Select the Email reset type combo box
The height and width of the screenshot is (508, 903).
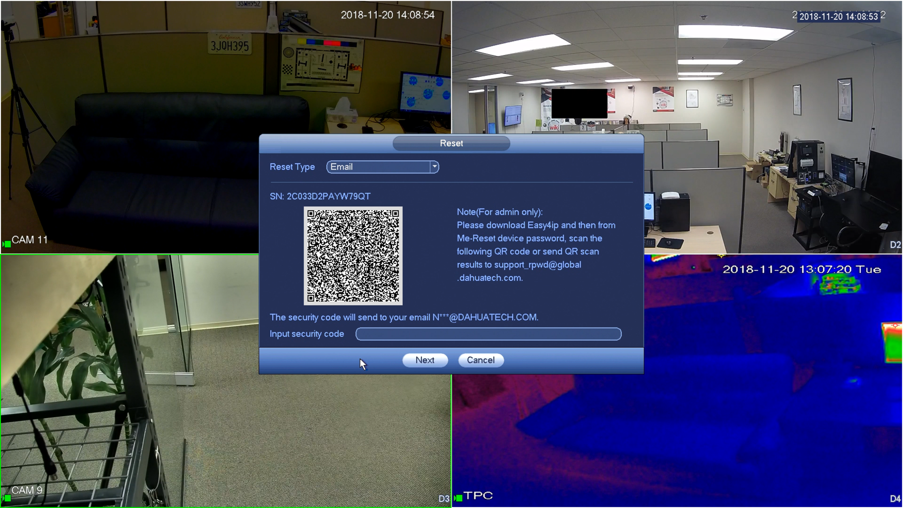(382, 167)
